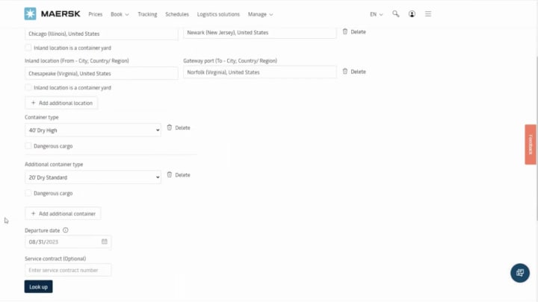
Task: Open the 20' Dry Standard container dropdown
Action: point(93,177)
